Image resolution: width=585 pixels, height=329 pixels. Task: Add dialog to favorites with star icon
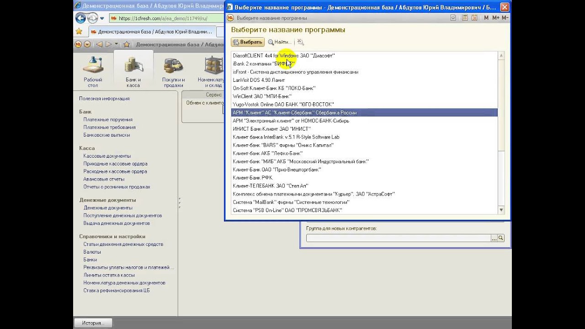(x=453, y=18)
